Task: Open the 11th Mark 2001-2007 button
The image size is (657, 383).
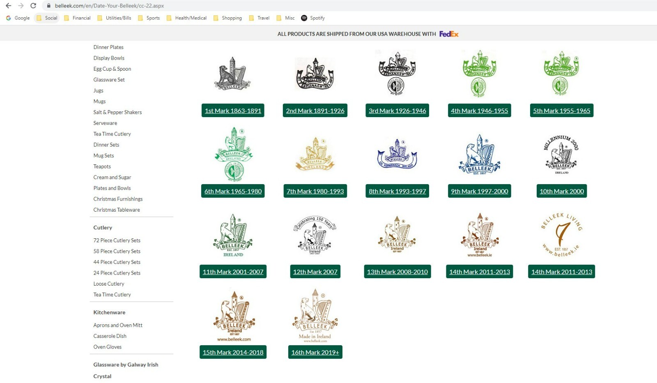Action: click(233, 272)
